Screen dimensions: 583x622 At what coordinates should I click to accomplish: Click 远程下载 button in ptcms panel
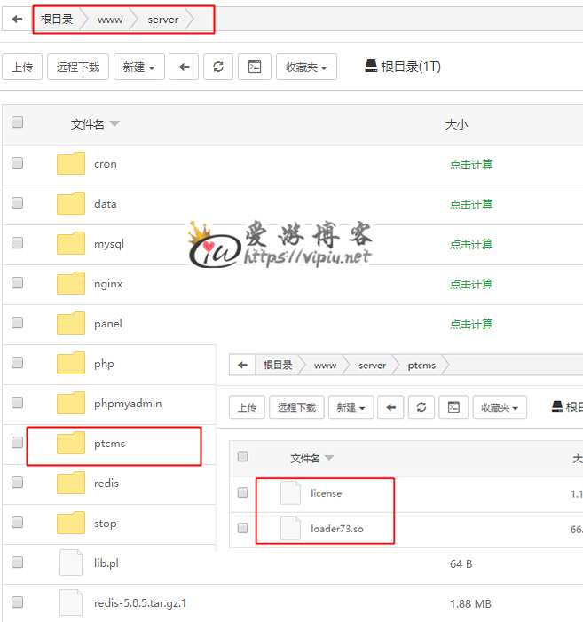pyautogui.click(x=296, y=407)
